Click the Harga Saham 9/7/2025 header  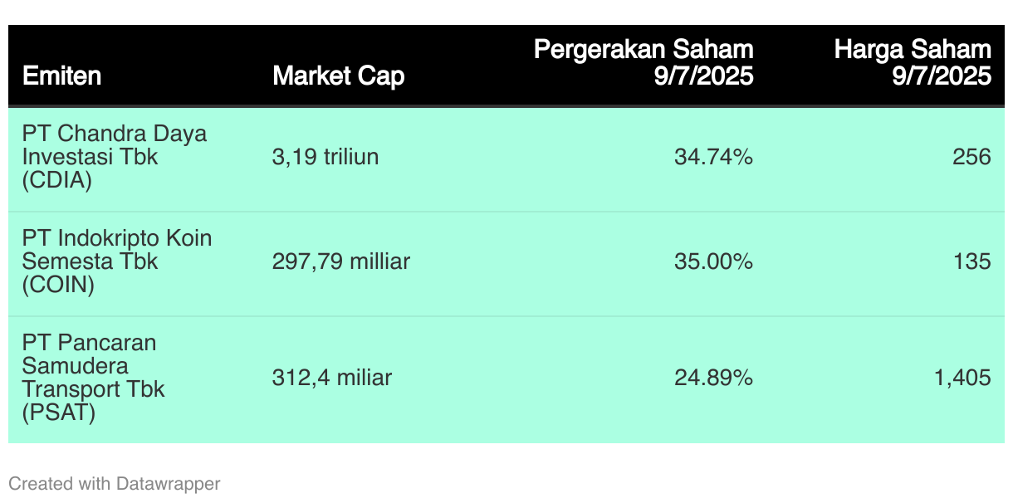coord(913,62)
